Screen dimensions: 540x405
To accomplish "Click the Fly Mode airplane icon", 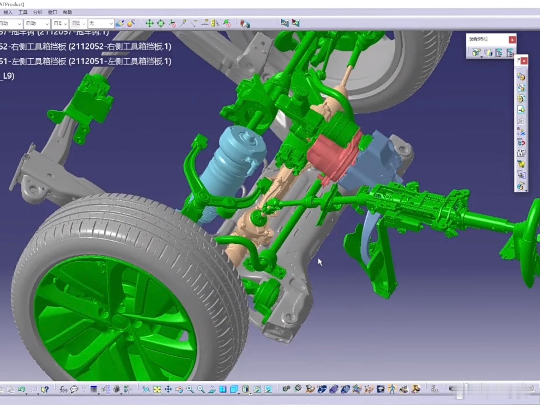I will click(x=146, y=389).
